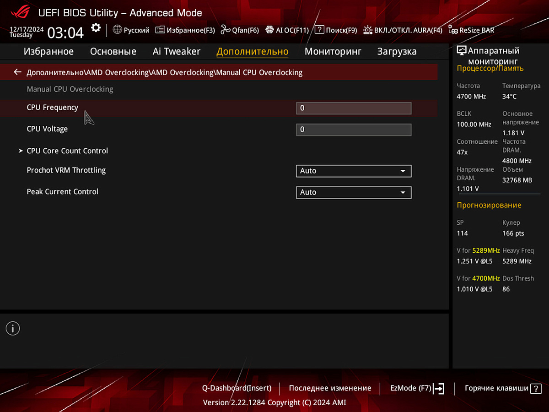Select the Дополнительно tab
Viewport: 549px width, 412px height.
253,51
